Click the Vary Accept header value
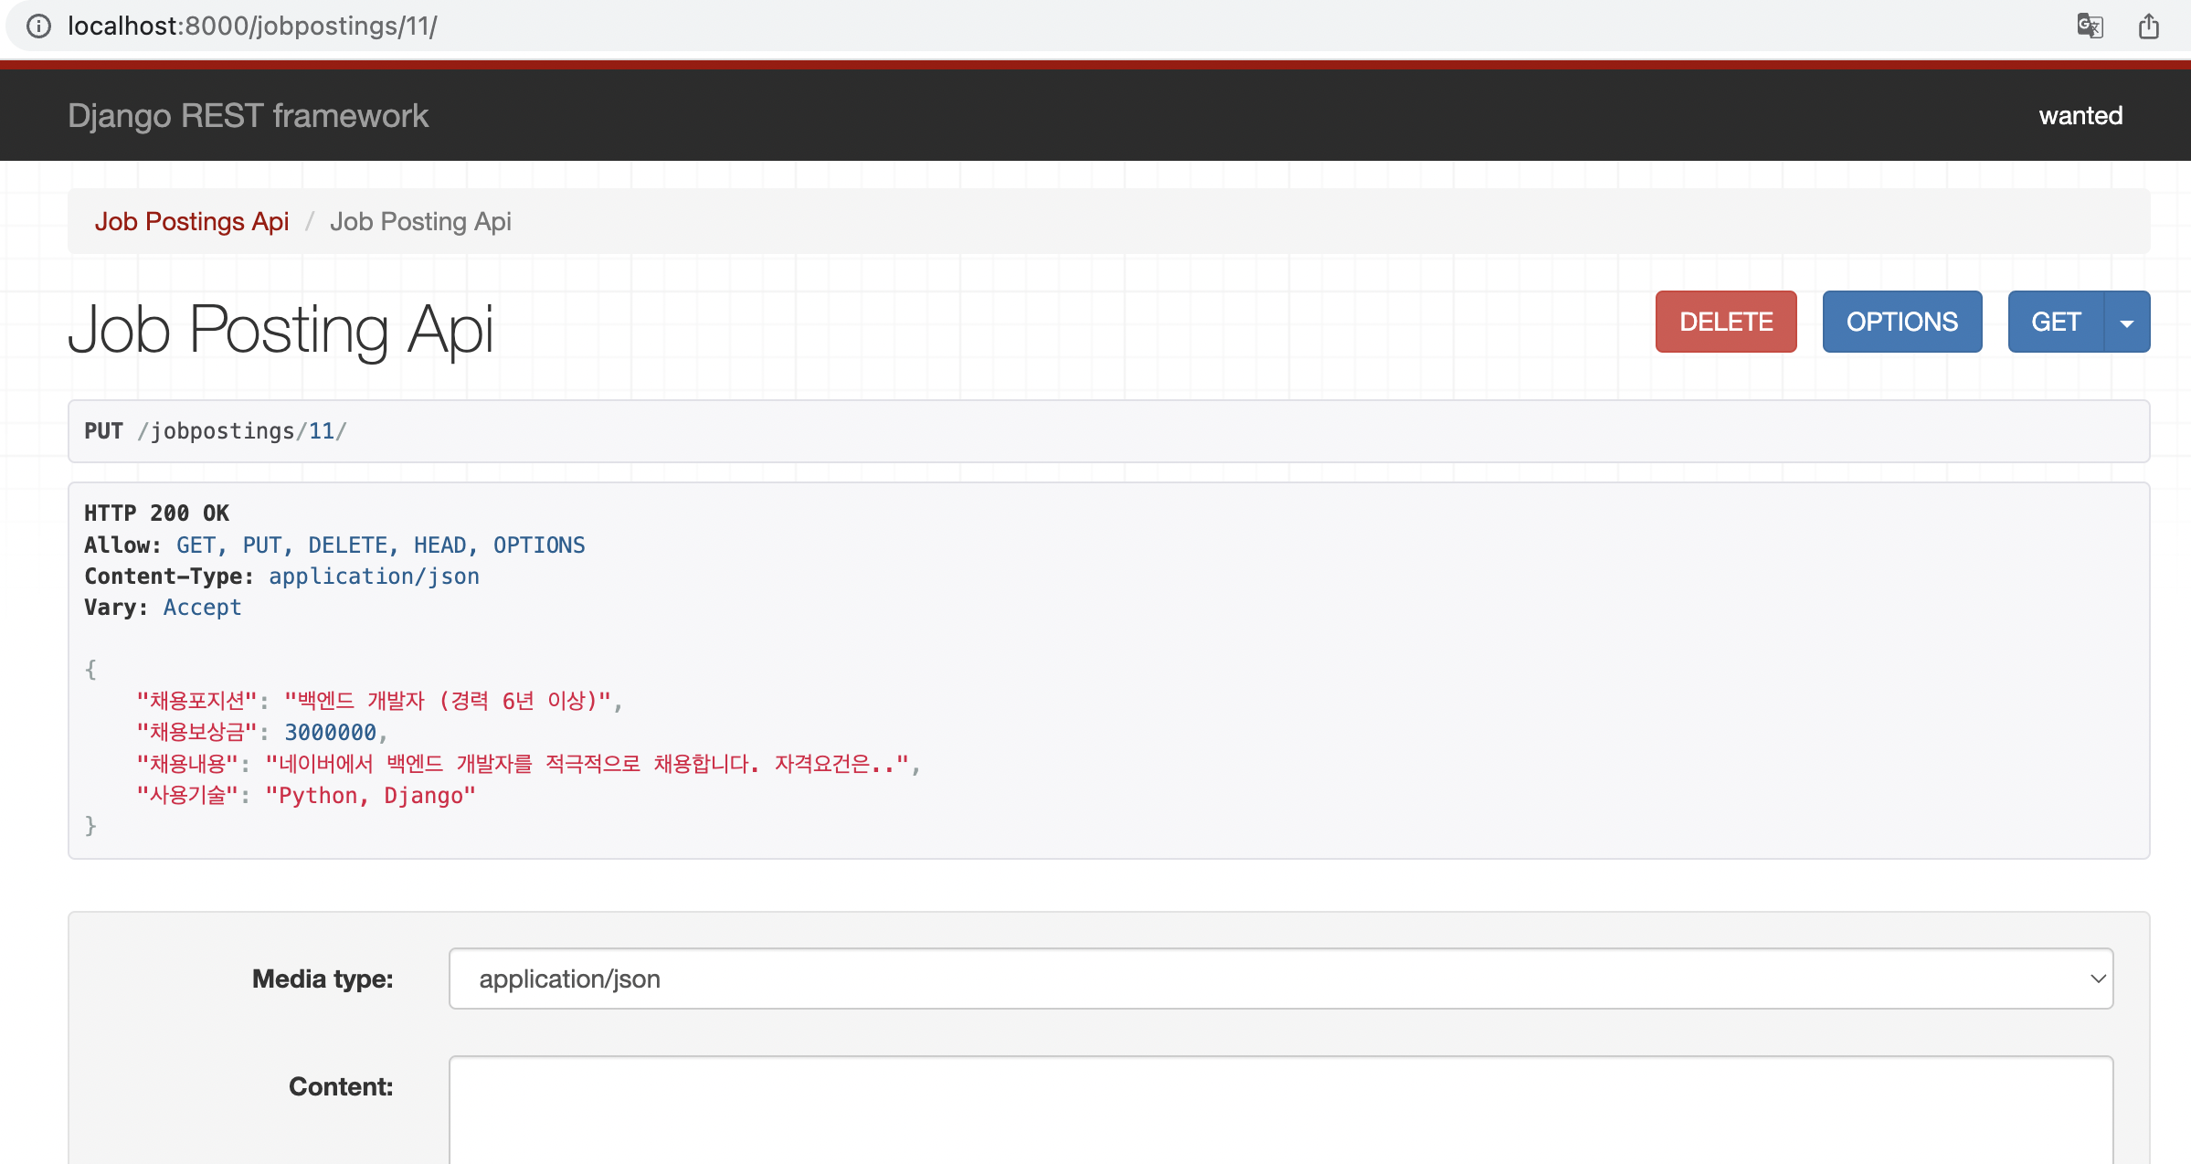Image resolution: width=2191 pixels, height=1164 pixels. [x=202, y=608]
